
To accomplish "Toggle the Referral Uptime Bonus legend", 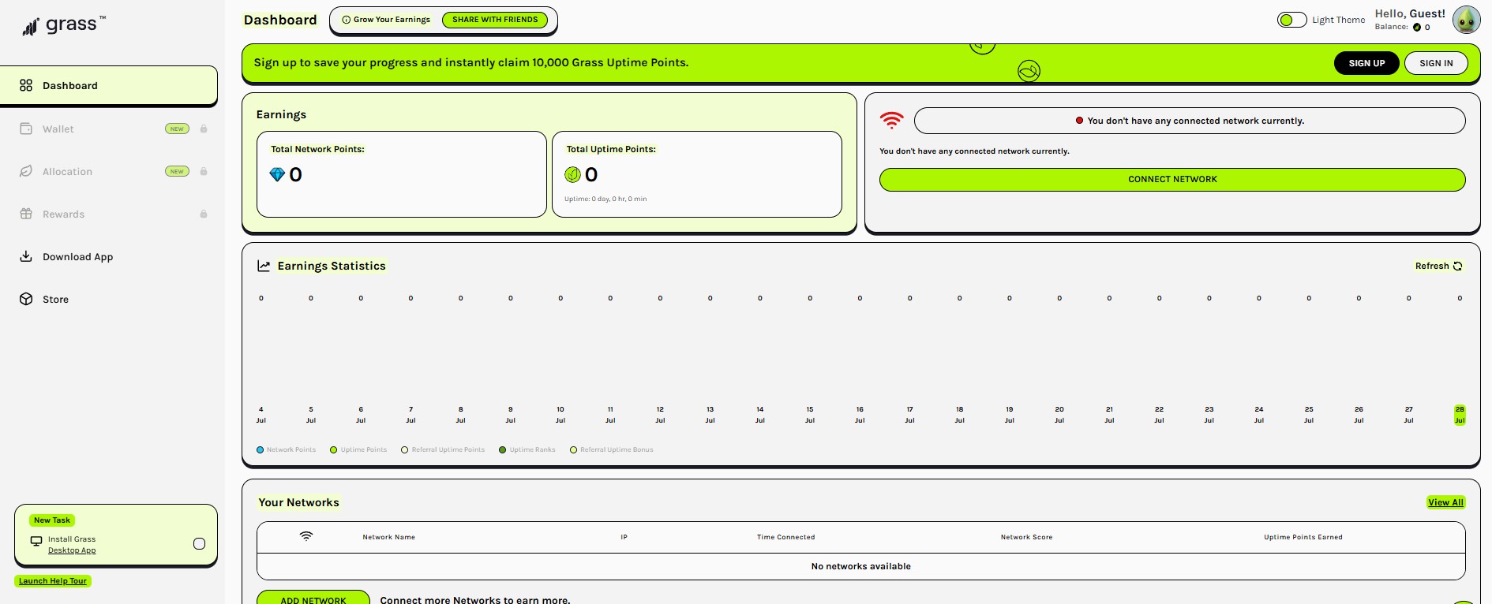I will 612,449.
